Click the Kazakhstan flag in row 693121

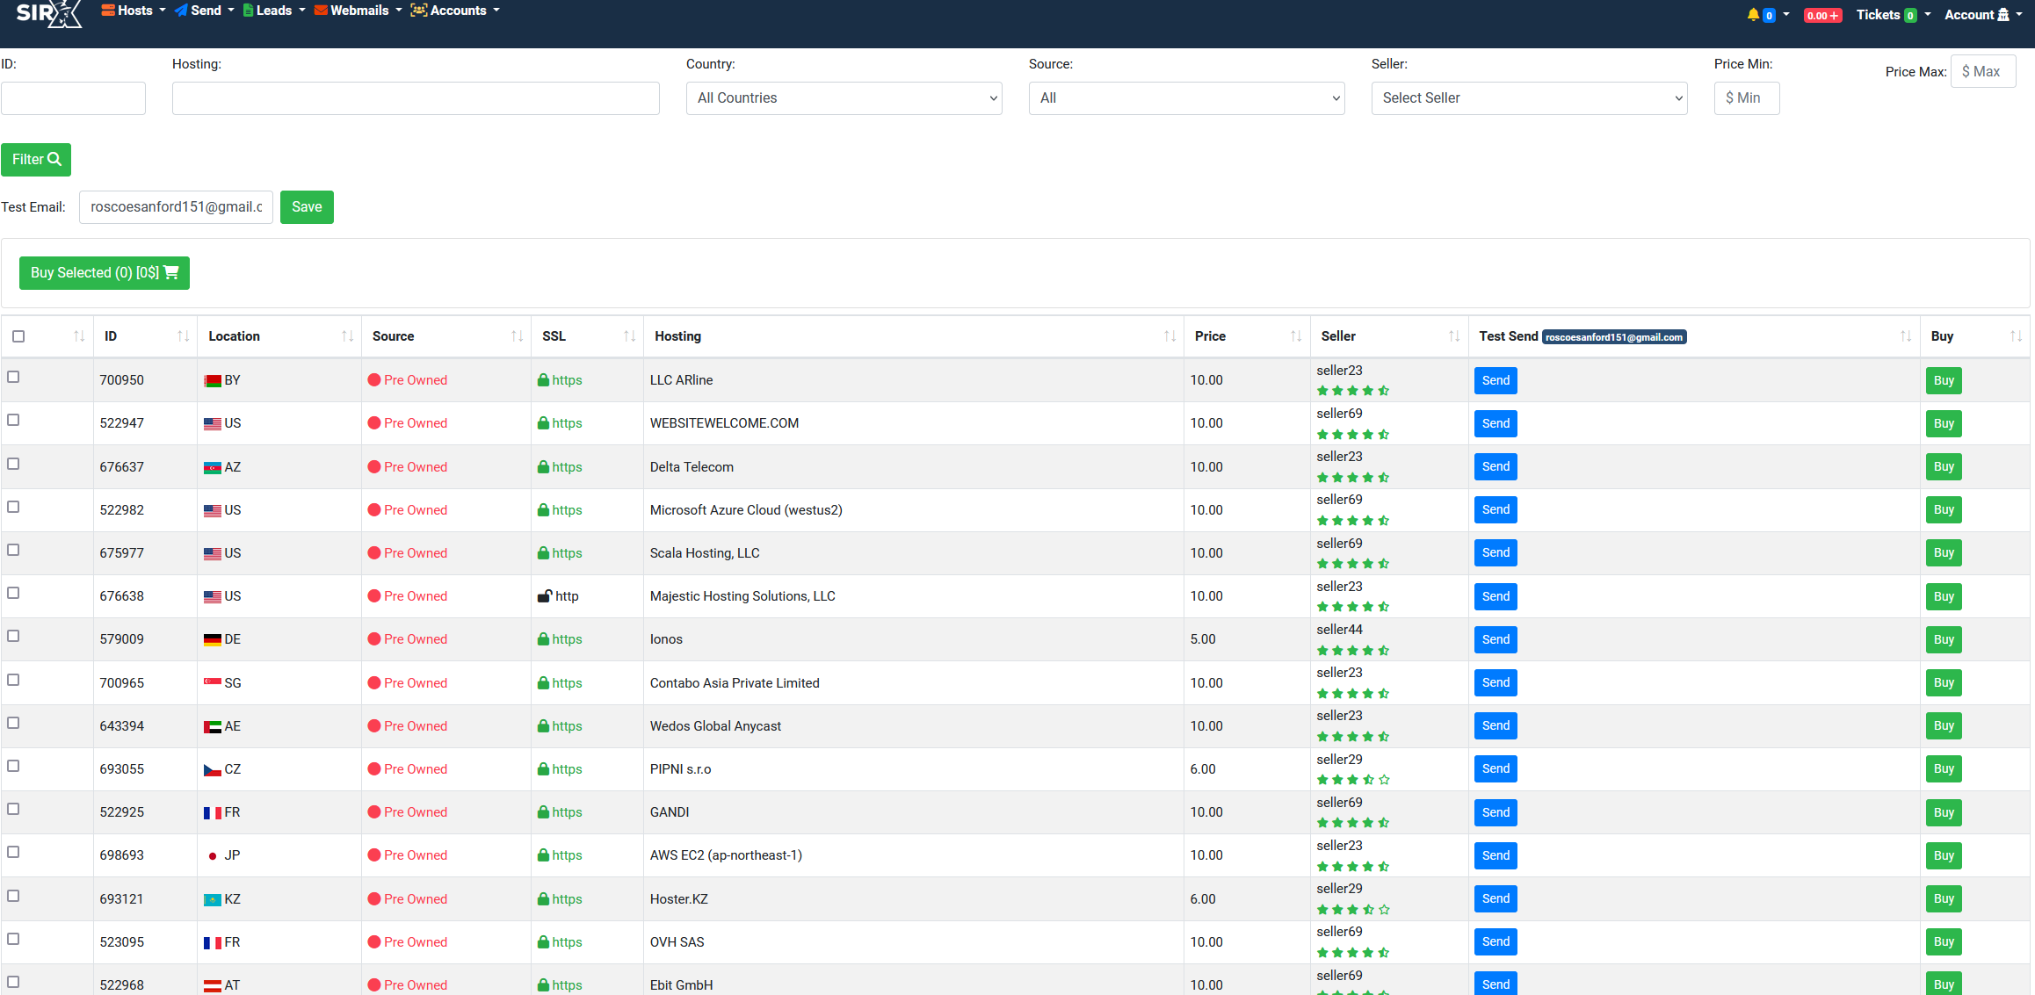213,900
